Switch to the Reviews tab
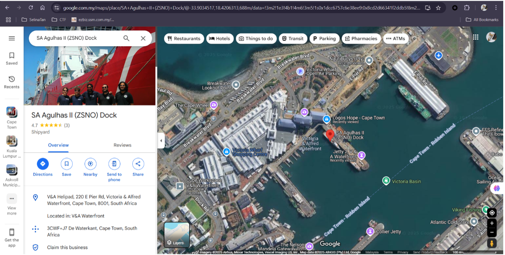 click(x=122, y=145)
